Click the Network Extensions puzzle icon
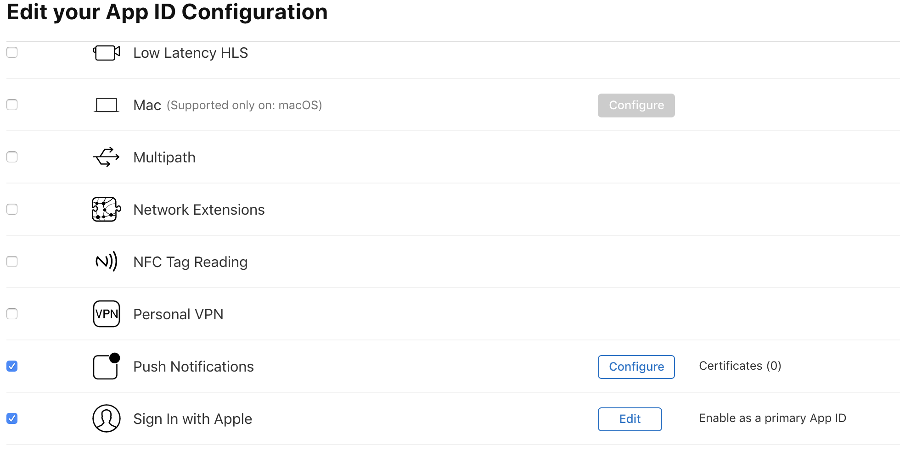This screenshot has height=456, width=900. [107, 210]
